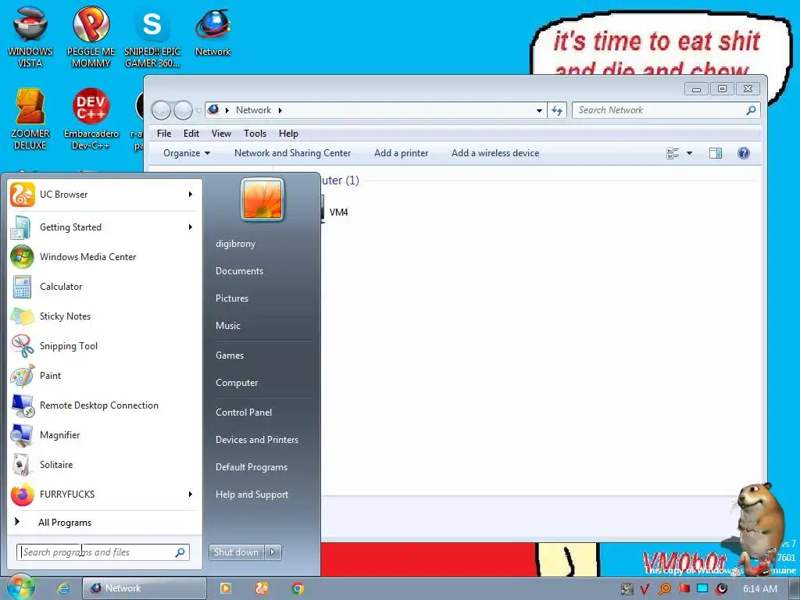Launch Calculator from Start menu

(104, 286)
